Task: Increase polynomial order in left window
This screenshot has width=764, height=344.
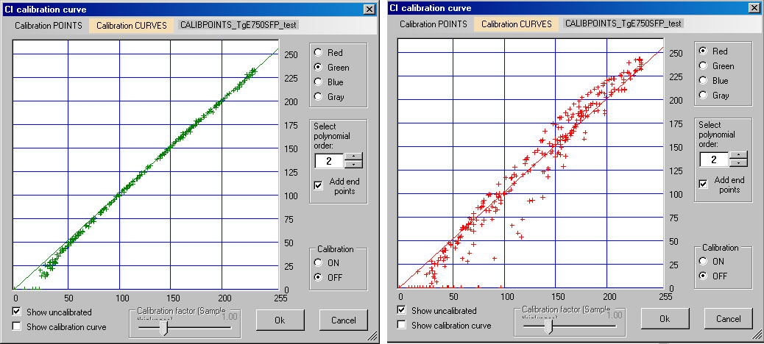Action: (x=353, y=157)
